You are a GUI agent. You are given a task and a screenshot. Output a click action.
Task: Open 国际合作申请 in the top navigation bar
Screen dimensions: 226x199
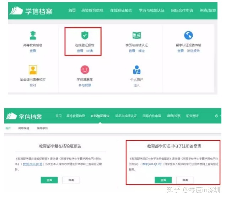pos(182,10)
